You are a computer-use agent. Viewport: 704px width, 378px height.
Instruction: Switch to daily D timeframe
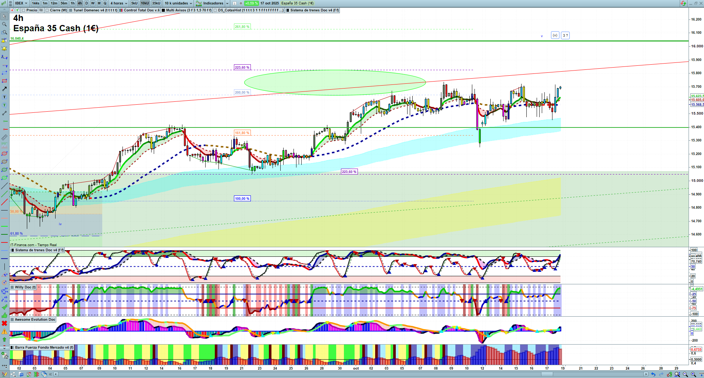point(86,3)
